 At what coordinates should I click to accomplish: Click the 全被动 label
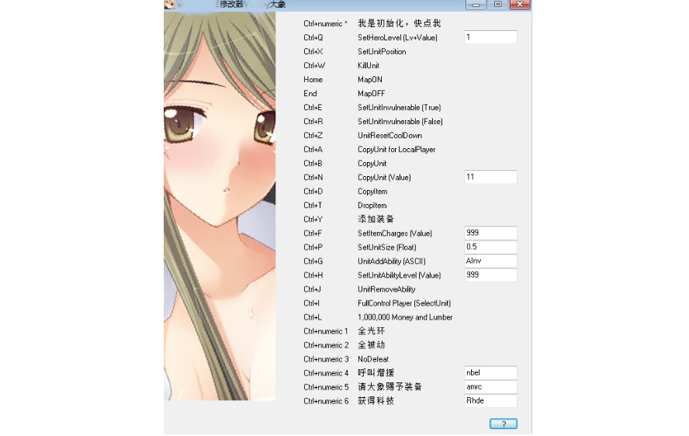click(x=372, y=345)
